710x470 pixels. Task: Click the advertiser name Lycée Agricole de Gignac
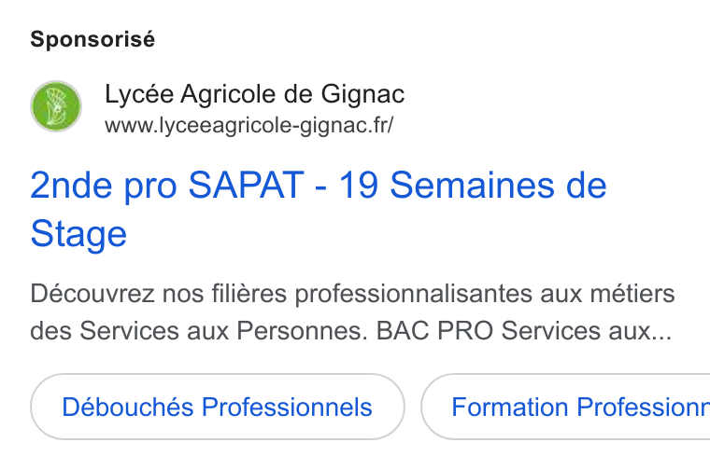point(254,94)
